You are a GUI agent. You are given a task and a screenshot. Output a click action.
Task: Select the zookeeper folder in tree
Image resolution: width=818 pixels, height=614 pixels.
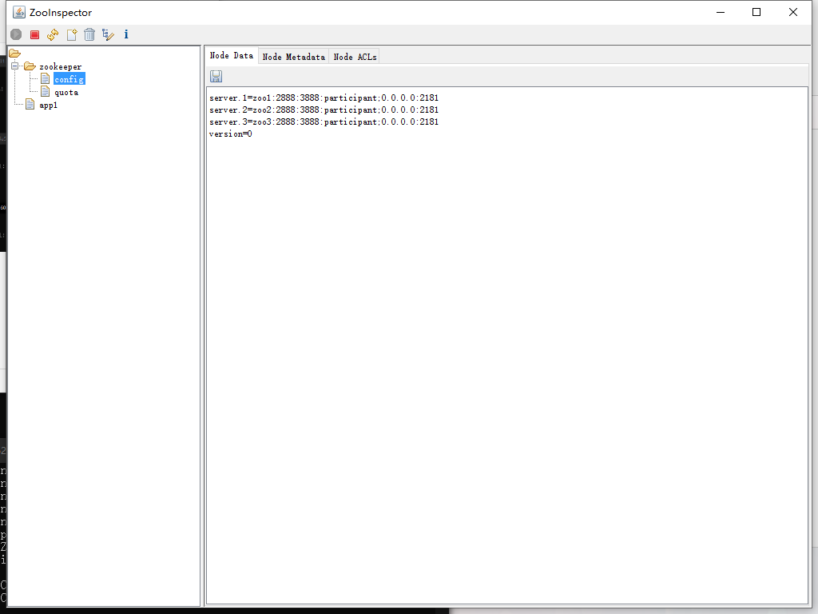[60, 67]
